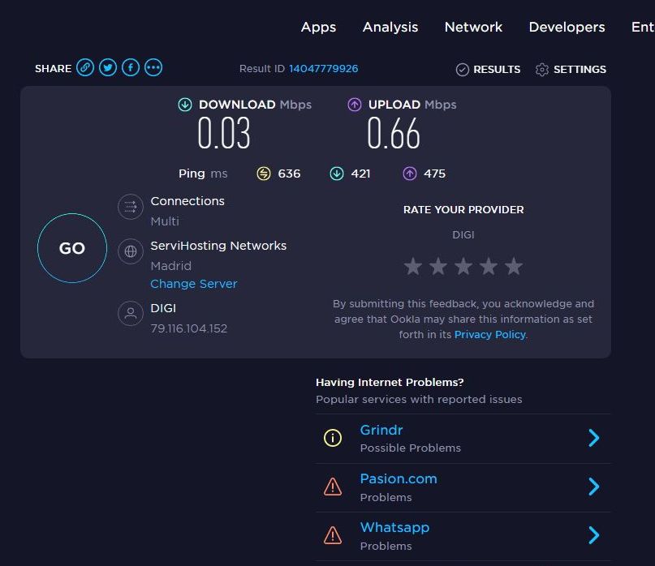This screenshot has height=566, width=655.
Task: Share result on Facebook
Action: (x=131, y=68)
